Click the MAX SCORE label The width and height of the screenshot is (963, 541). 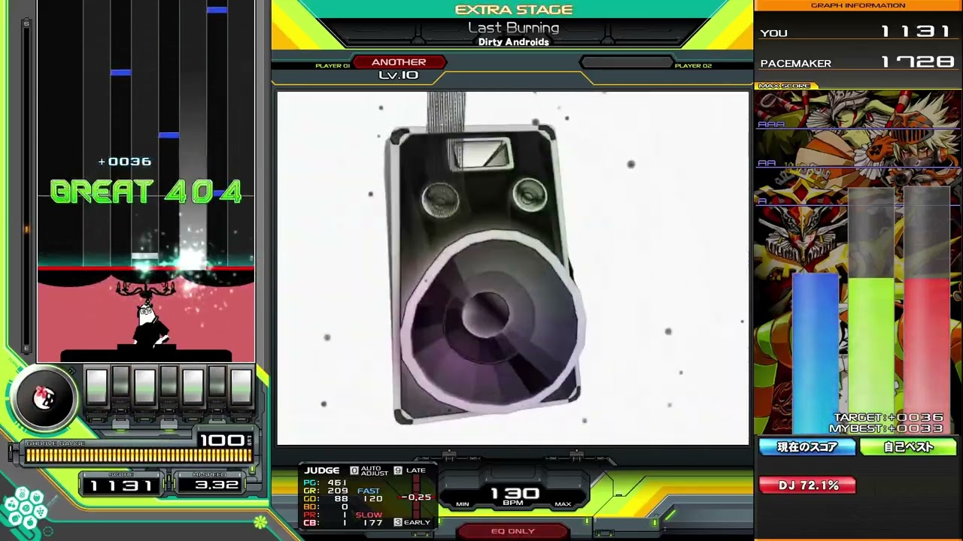pyautogui.click(x=784, y=86)
